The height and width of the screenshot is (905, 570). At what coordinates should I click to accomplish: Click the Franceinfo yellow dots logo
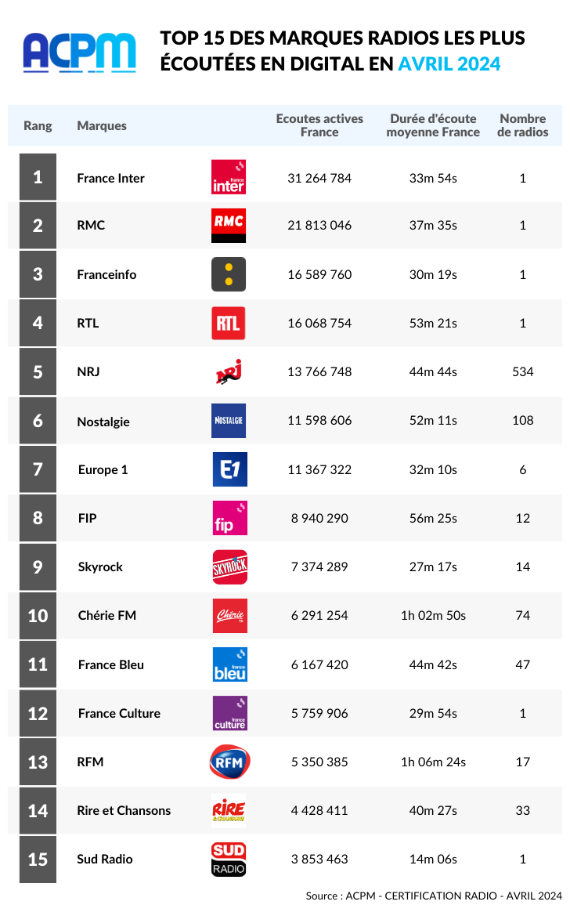[229, 274]
